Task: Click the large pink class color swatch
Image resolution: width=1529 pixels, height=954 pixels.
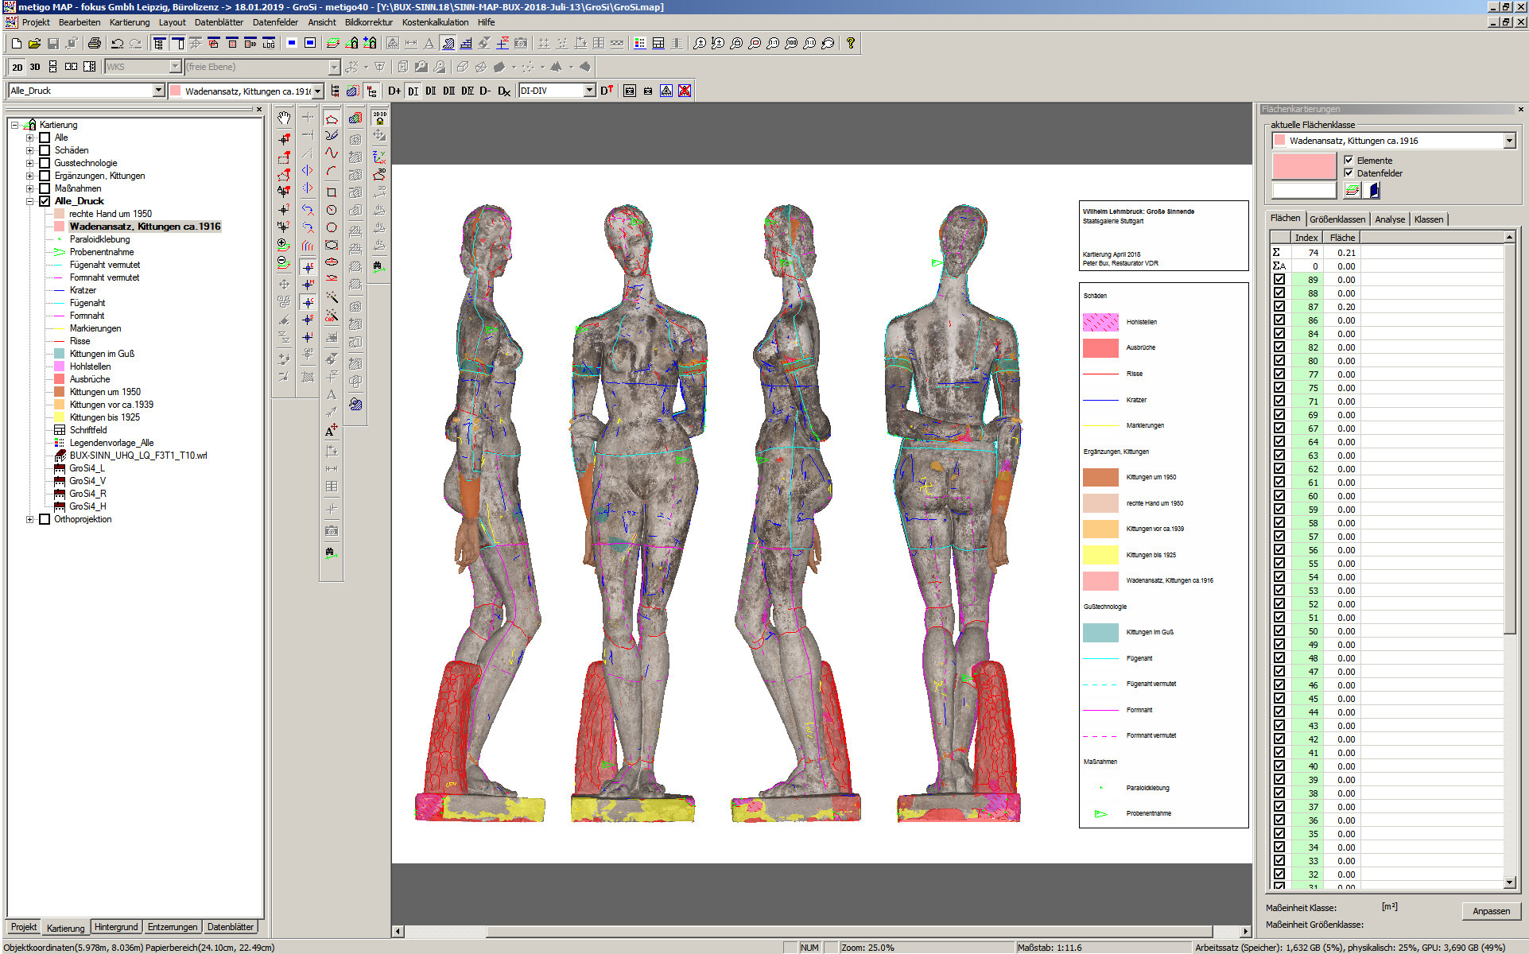Action: (1304, 167)
